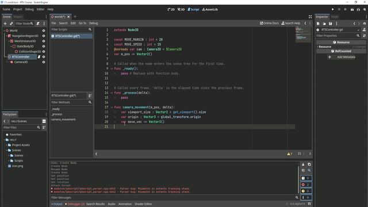Image resolution: width=368 pixels, height=207 pixels.
Task: Toggle FileSystem split mode view
Action: tap(44, 121)
